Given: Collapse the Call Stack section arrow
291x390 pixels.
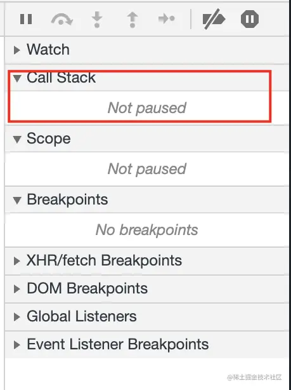Looking at the screenshot, I should tap(17, 78).
